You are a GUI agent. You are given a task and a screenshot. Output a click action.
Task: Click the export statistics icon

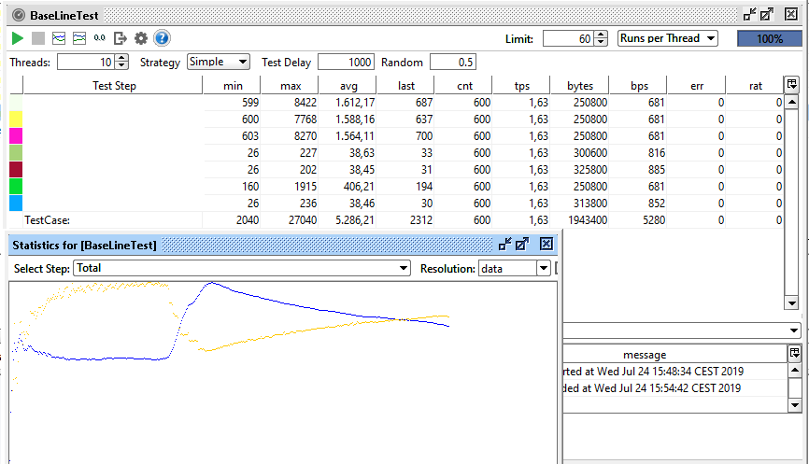121,38
